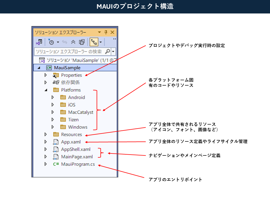Select the Android folder

pos(76,97)
